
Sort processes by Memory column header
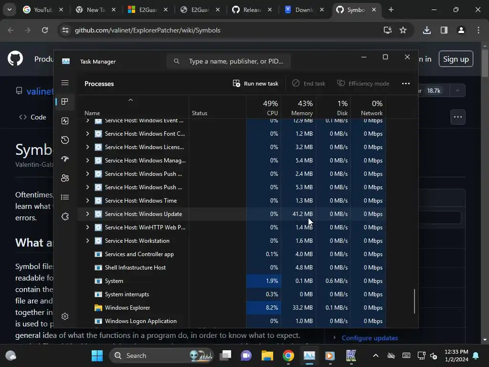click(x=298, y=107)
